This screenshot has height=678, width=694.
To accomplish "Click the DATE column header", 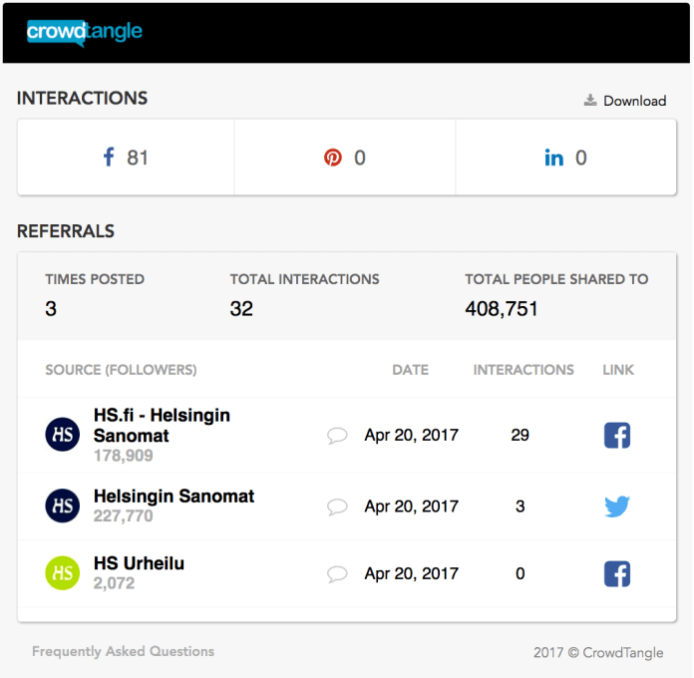I will tap(410, 370).
